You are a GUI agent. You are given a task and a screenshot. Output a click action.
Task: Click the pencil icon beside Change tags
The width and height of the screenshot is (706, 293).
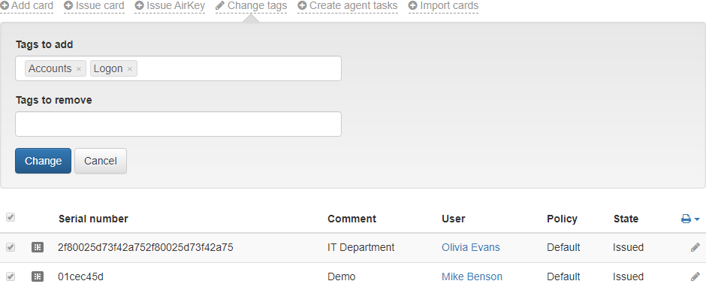tap(220, 5)
